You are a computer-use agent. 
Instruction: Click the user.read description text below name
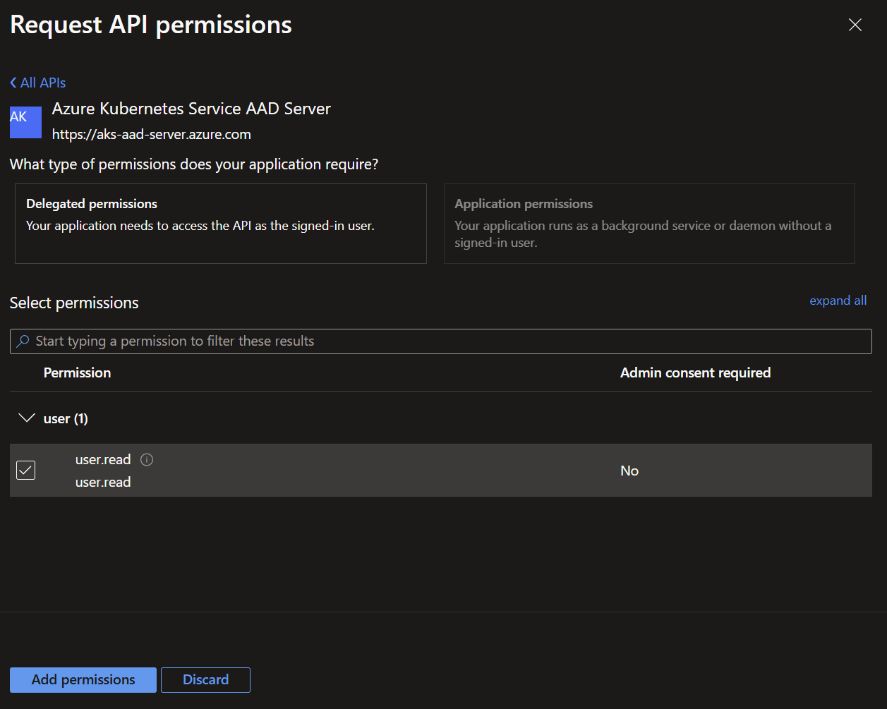[103, 483]
